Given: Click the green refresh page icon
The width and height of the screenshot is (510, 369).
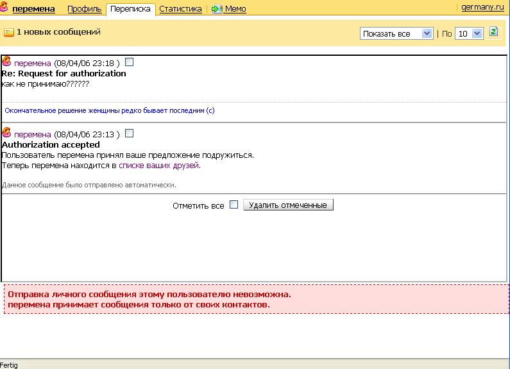Looking at the screenshot, I should click(x=493, y=32).
